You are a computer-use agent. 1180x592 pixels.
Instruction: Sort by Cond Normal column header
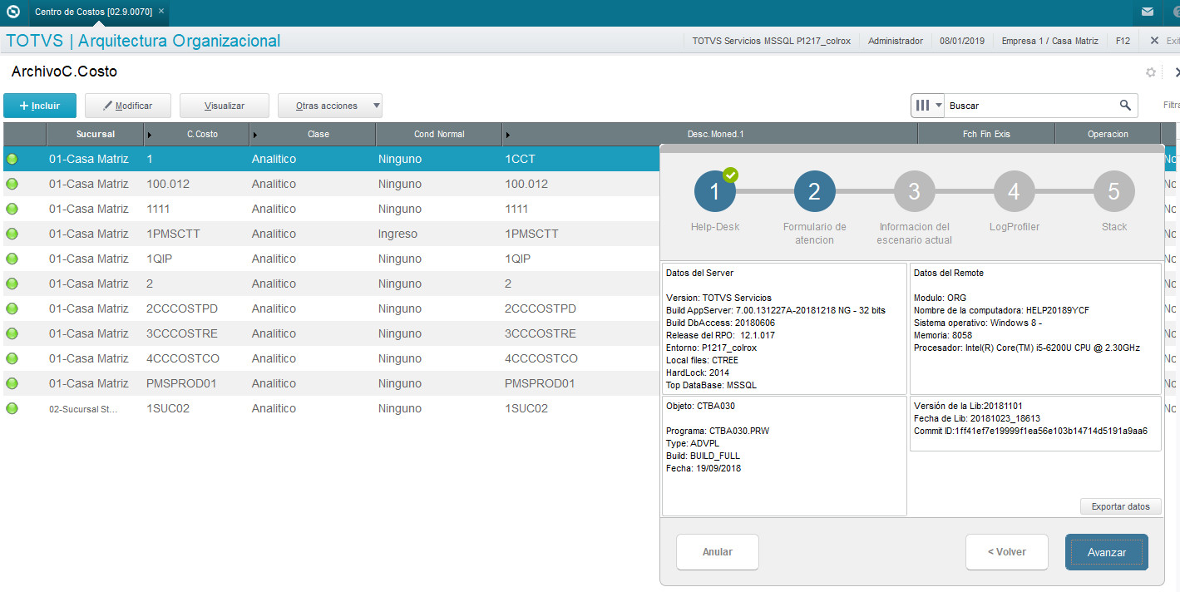pyautogui.click(x=439, y=134)
